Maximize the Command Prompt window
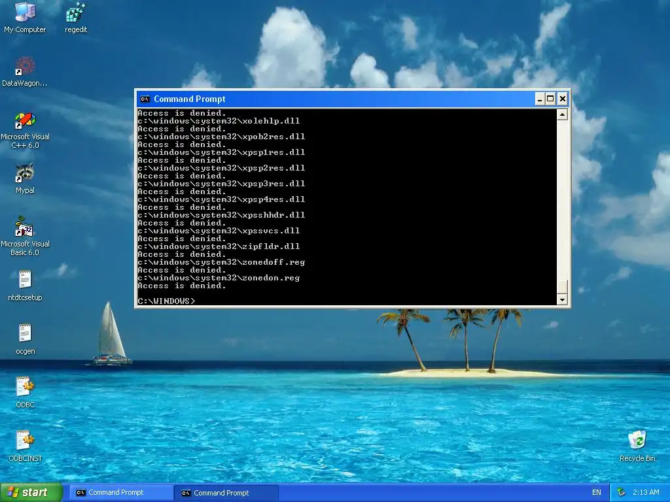Viewport: 670px width, 502px height. tap(550, 99)
